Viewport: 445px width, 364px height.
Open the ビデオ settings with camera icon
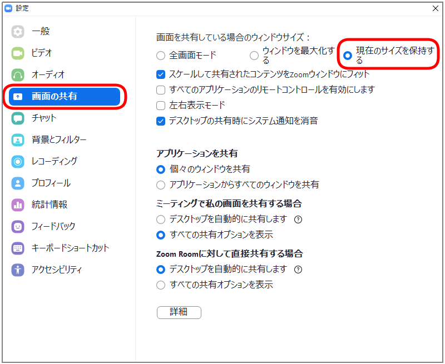[18, 54]
